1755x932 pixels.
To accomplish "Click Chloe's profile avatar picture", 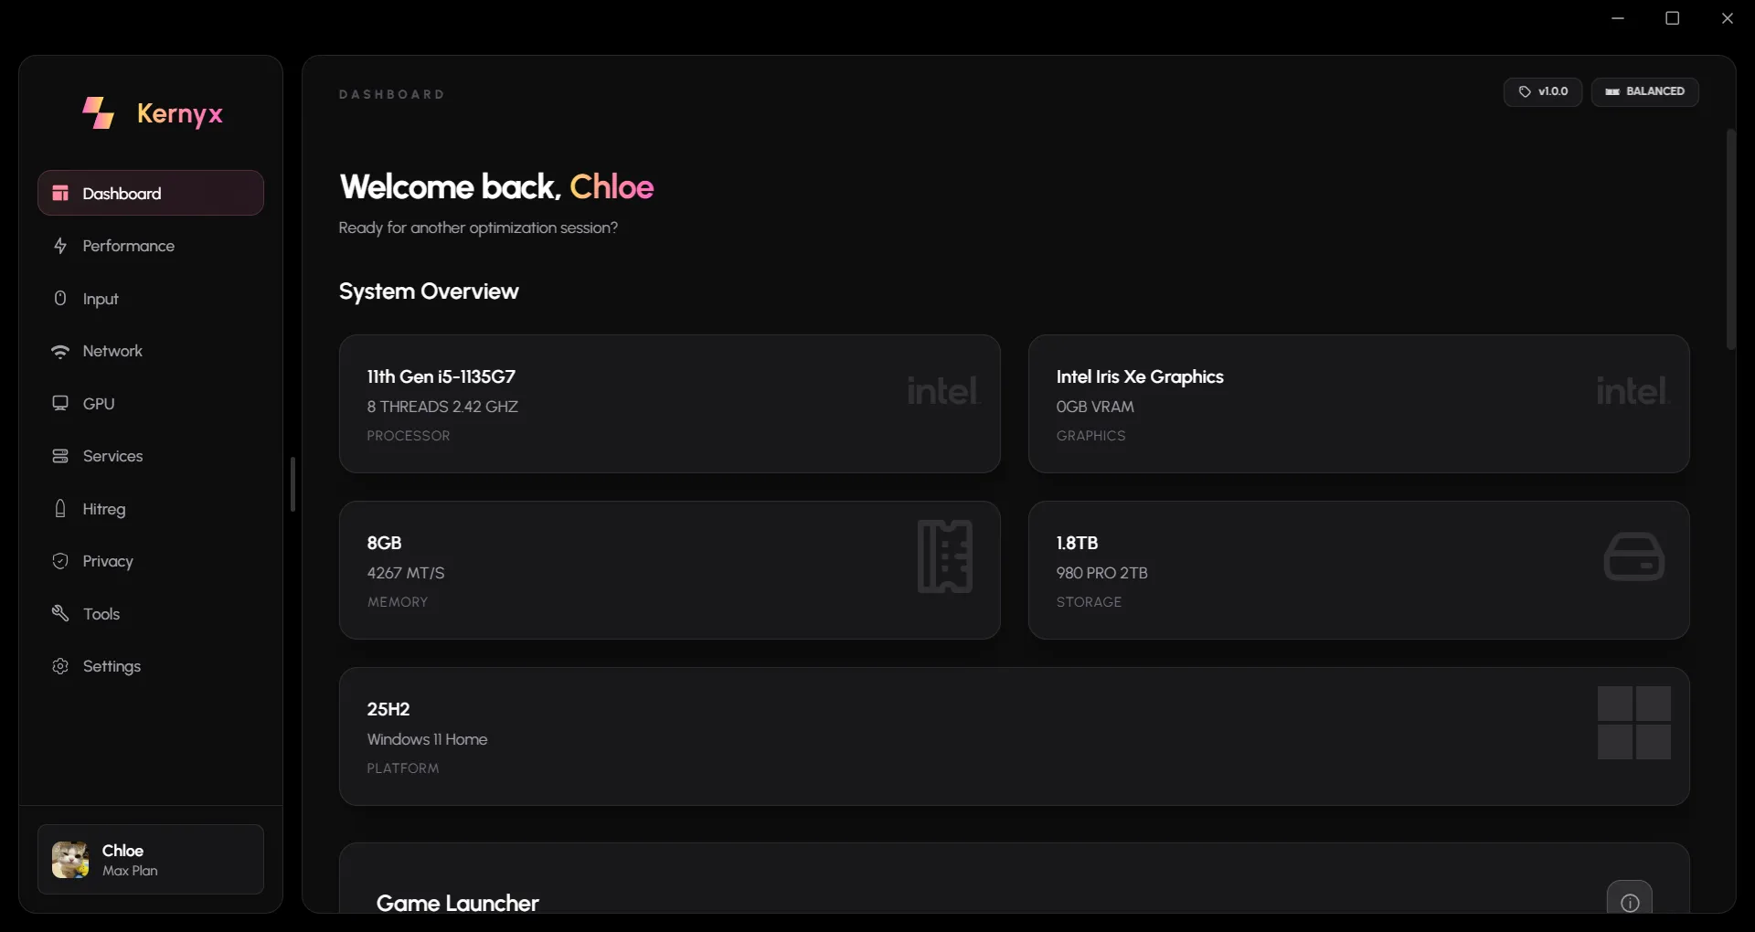I will (x=70, y=860).
